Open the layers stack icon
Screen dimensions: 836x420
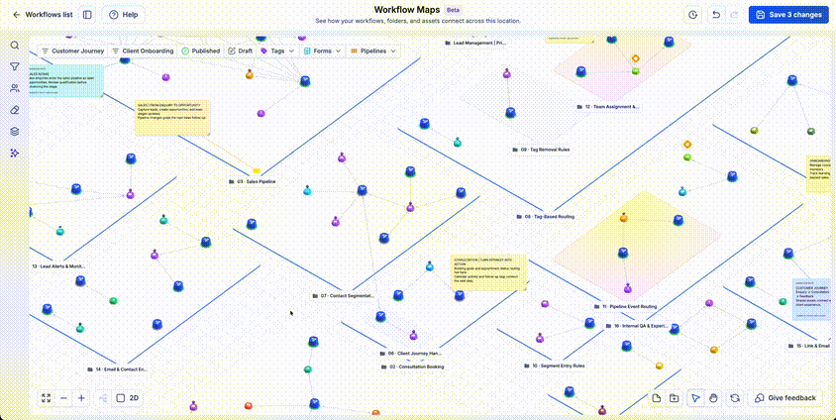click(x=15, y=131)
